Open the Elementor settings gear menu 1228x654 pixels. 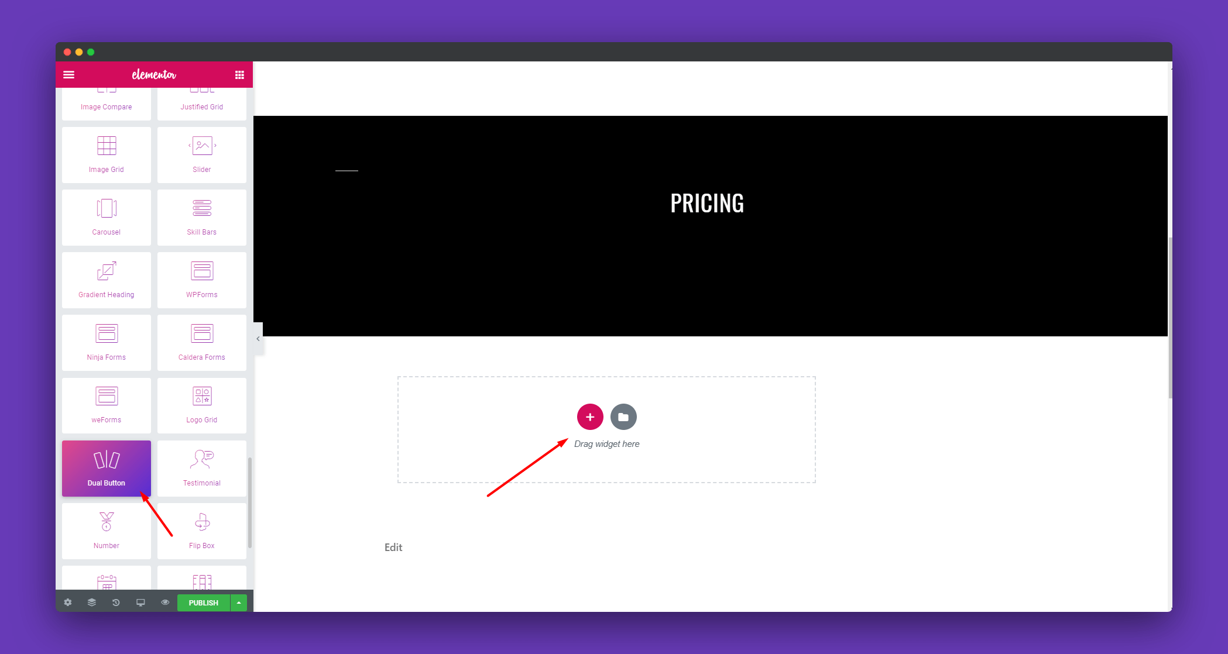point(68,602)
